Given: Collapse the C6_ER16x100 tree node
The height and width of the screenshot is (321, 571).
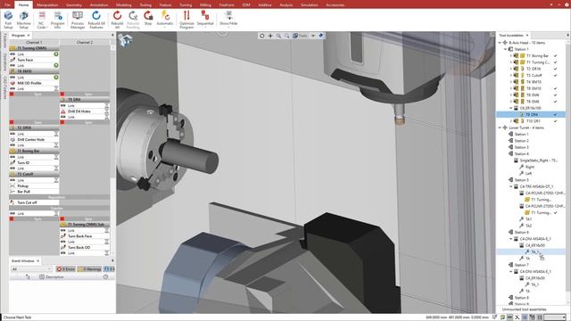Looking at the screenshot, I should click(x=511, y=108).
